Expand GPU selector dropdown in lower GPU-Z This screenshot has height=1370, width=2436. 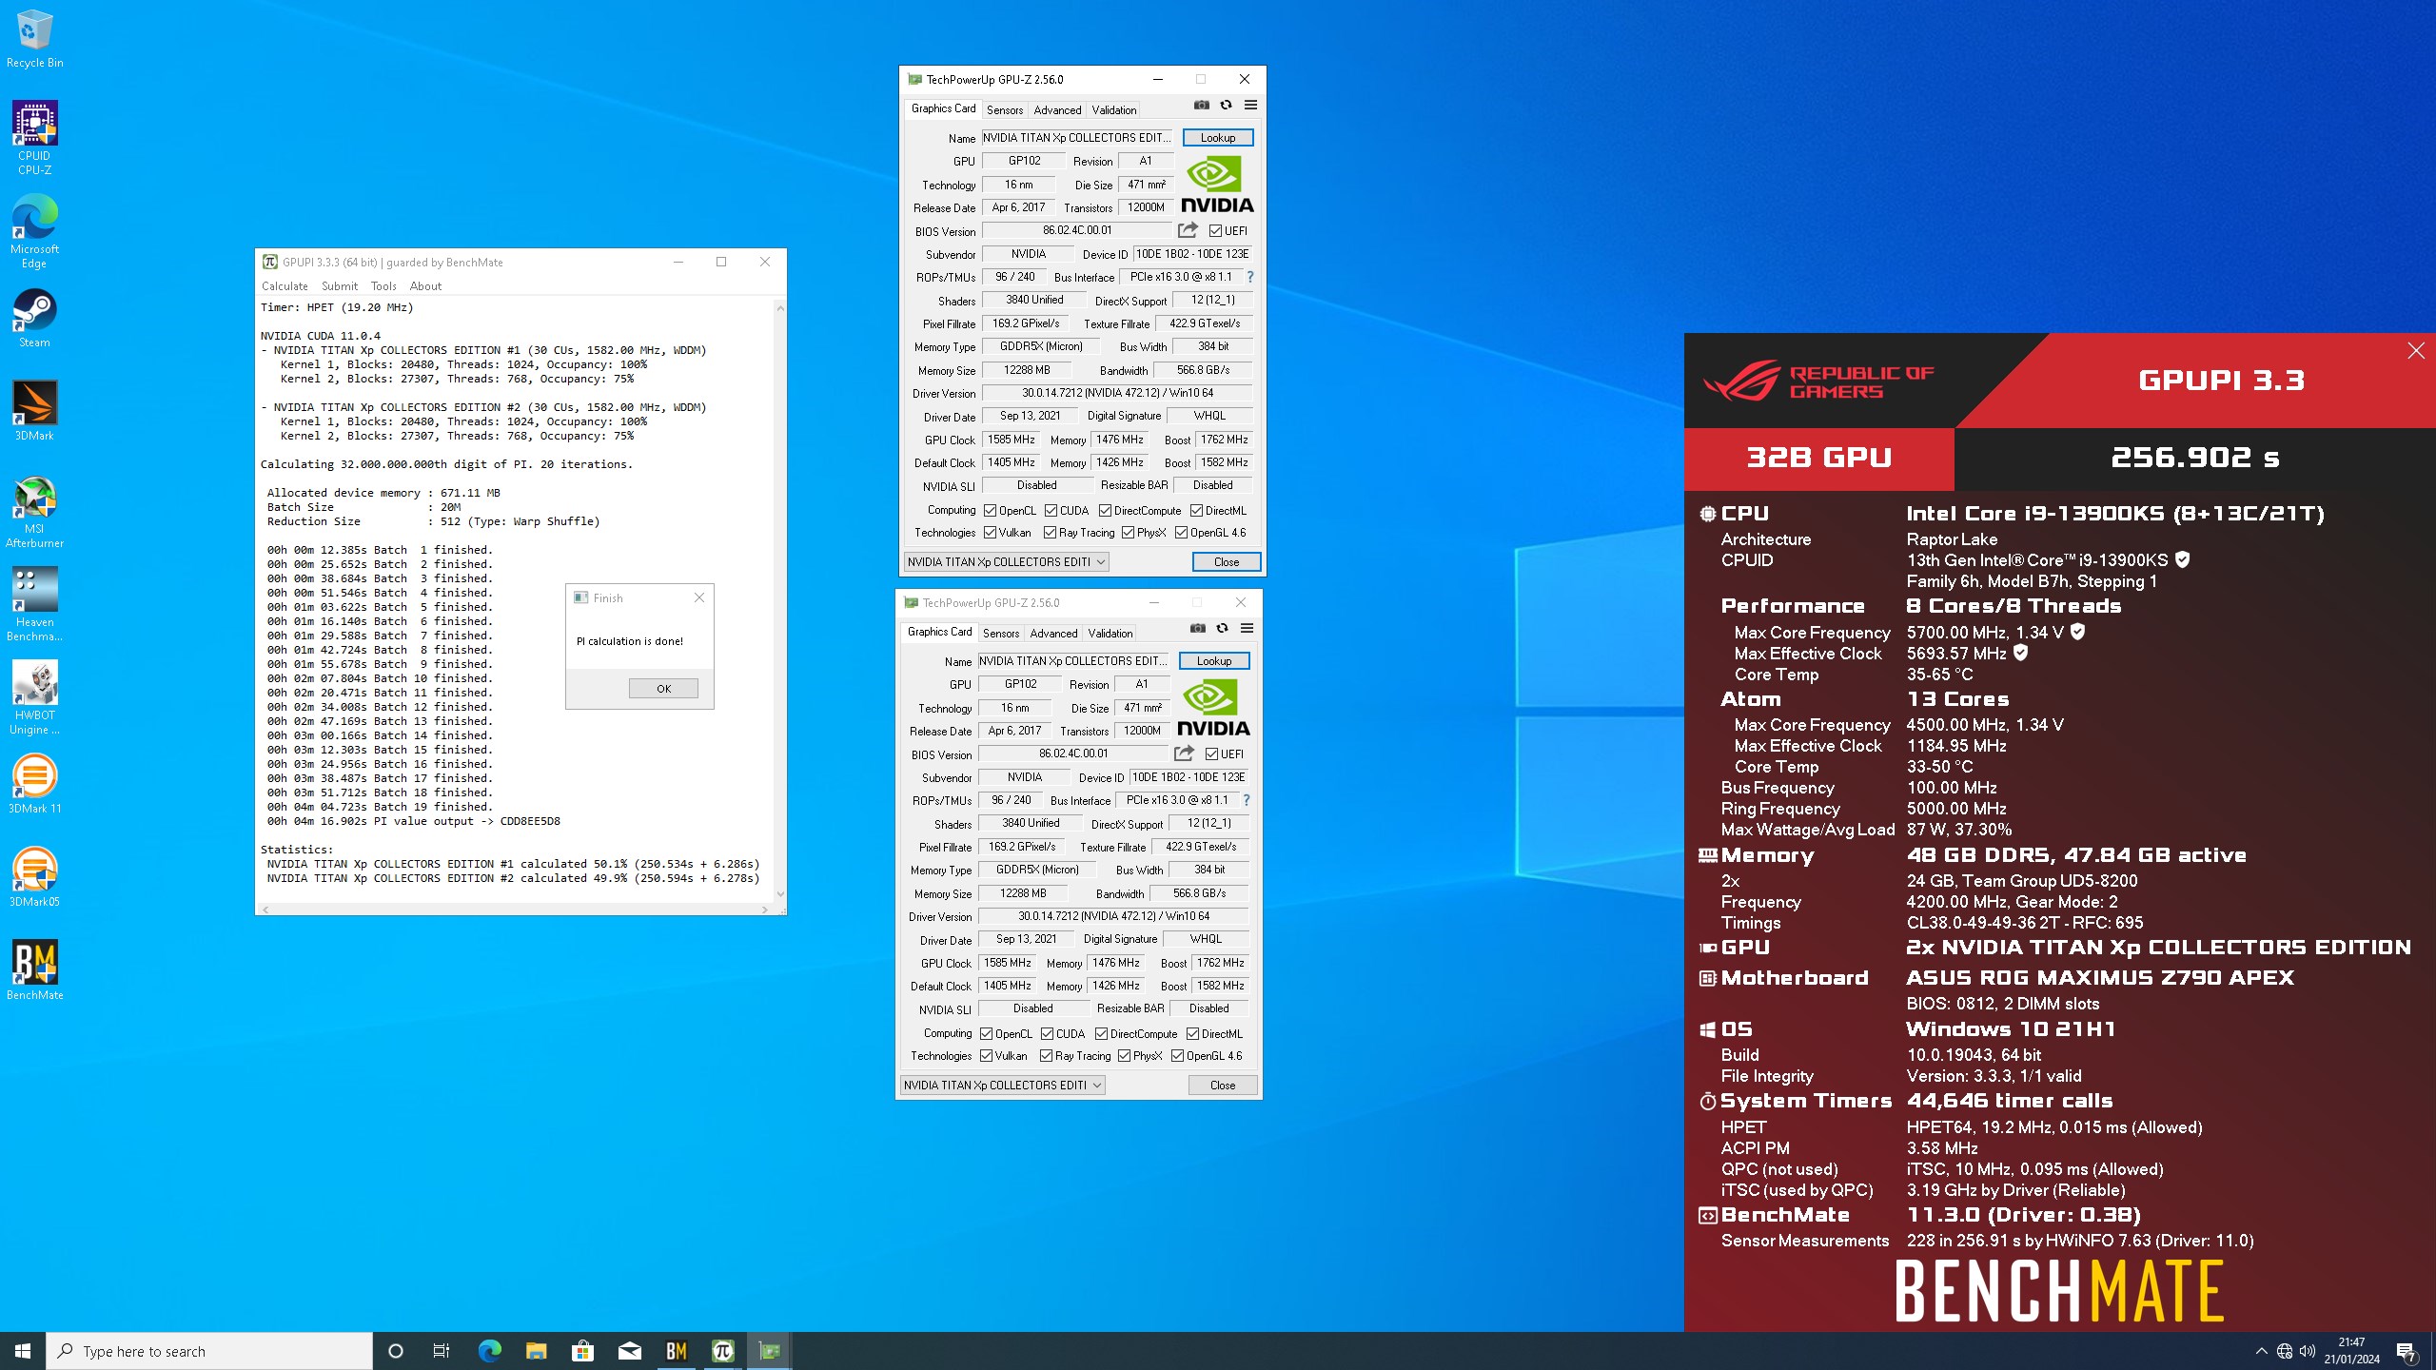point(1097,1086)
